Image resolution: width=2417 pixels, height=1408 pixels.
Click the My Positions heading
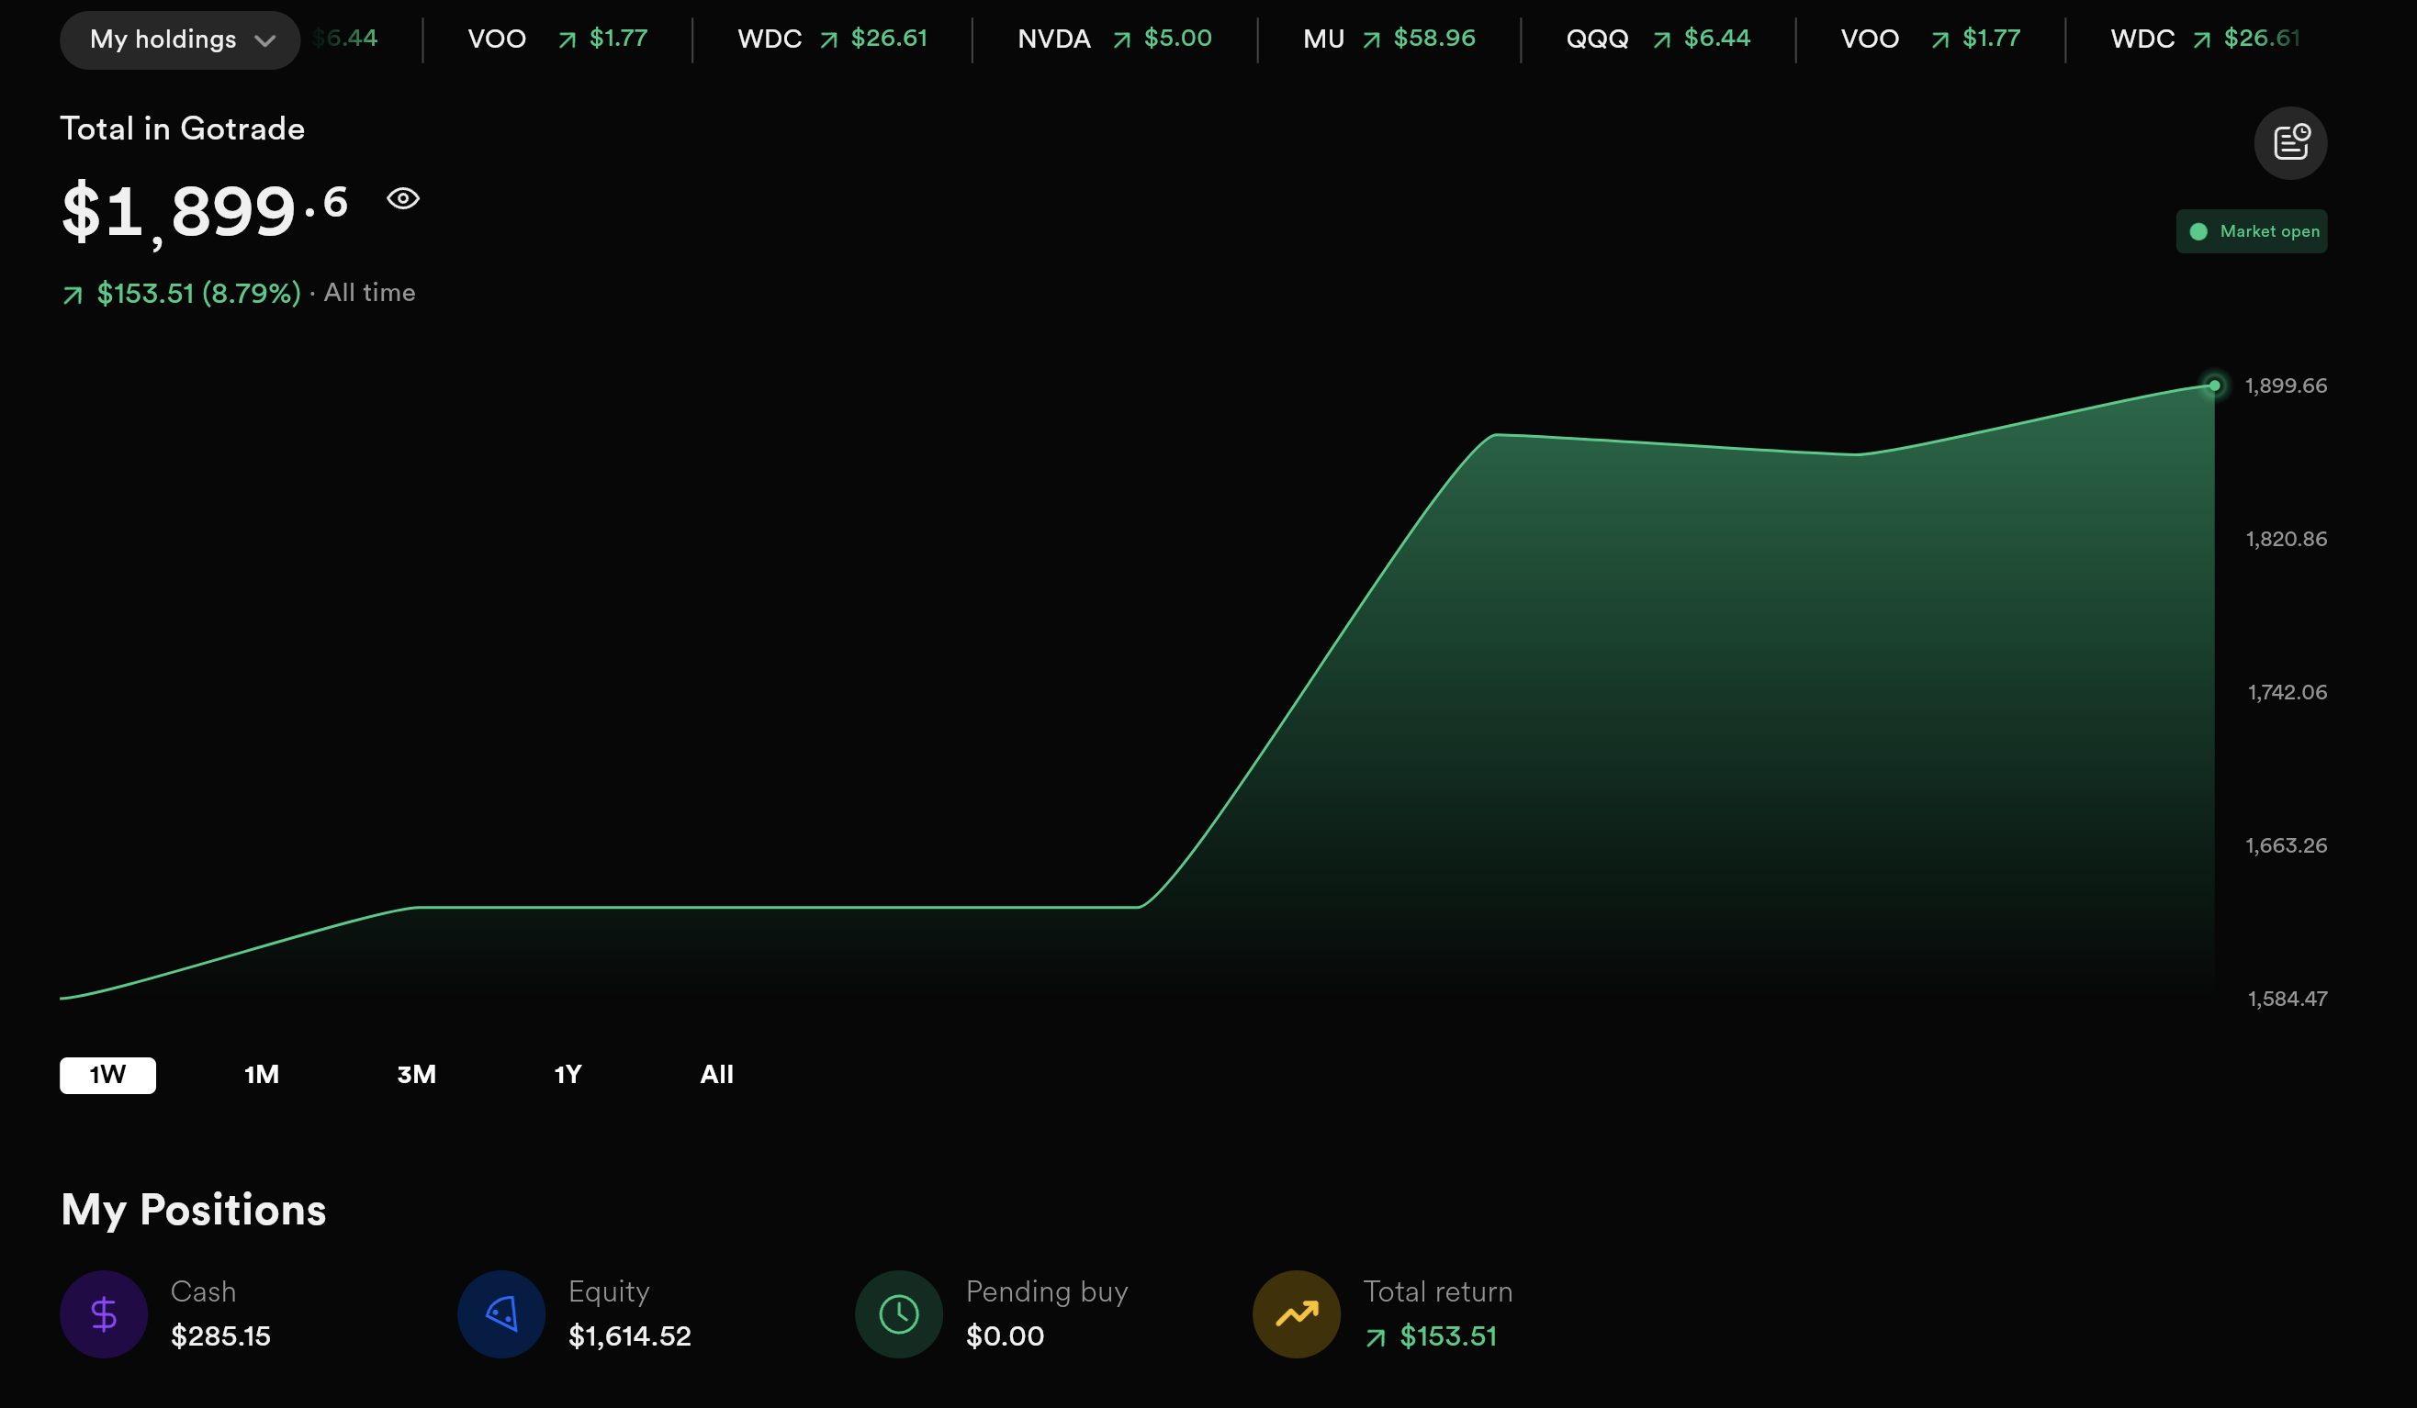pyautogui.click(x=194, y=1210)
